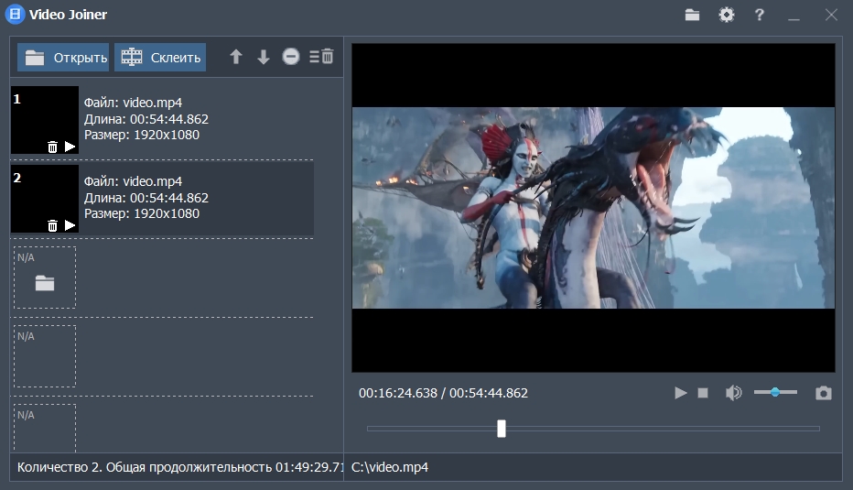Take a snapshot with the camera icon
This screenshot has height=490, width=853.
click(x=824, y=393)
